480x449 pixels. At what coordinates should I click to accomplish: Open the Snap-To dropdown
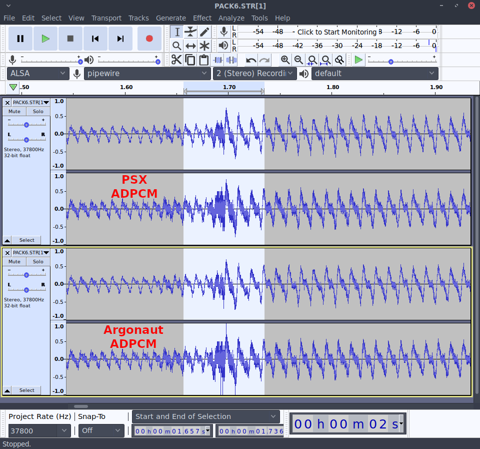pyautogui.click(x=101, y=430)
